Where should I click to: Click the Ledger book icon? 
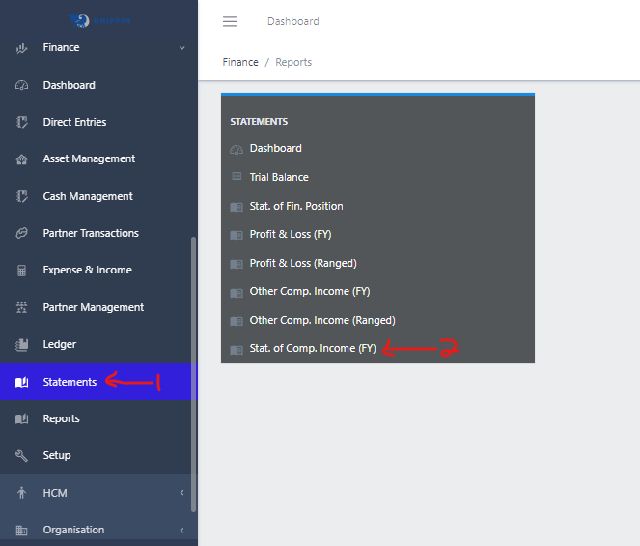click(21, 345)
